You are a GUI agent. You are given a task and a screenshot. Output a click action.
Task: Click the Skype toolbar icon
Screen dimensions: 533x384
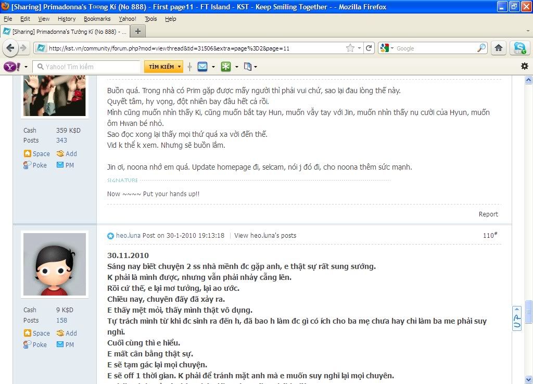(520, 48)
